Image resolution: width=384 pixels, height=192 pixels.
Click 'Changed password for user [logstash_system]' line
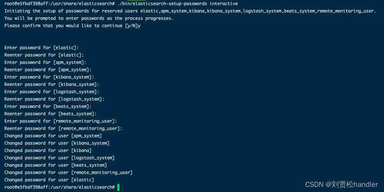(59, 158)
